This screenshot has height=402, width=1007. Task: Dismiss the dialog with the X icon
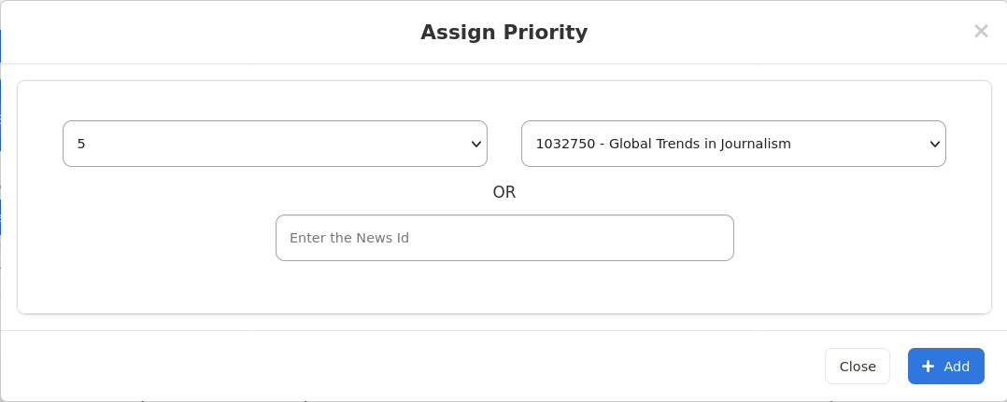pyautogui.click(x=981, y=31)
